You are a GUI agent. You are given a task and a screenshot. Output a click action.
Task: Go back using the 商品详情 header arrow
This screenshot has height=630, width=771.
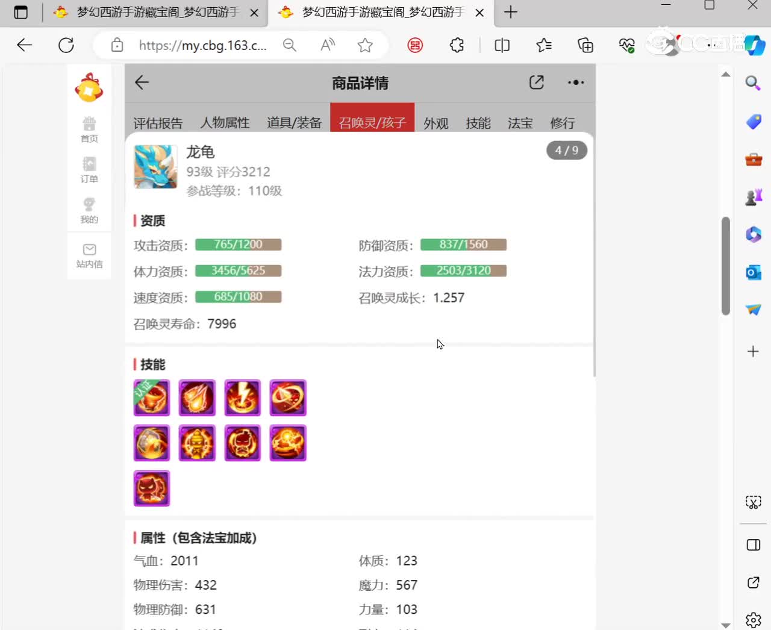coord(142,83)
